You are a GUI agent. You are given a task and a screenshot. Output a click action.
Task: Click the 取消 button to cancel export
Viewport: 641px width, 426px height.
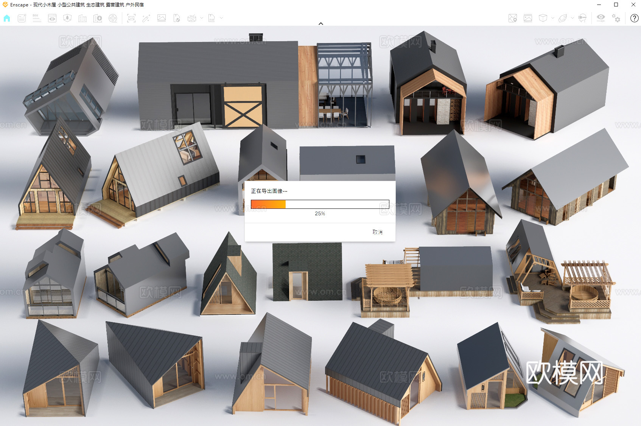point(377,232)
